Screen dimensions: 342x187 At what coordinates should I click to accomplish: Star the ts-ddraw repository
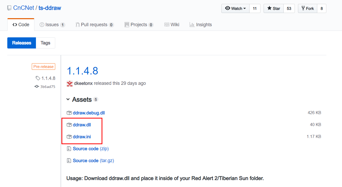(273, 9)
